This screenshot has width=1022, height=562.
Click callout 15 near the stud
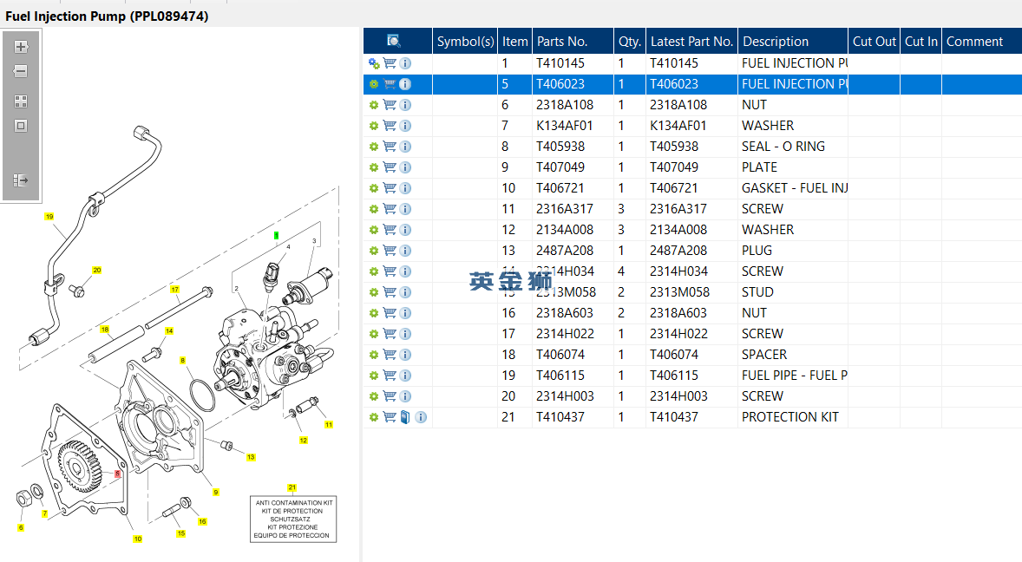click(181, 533)
